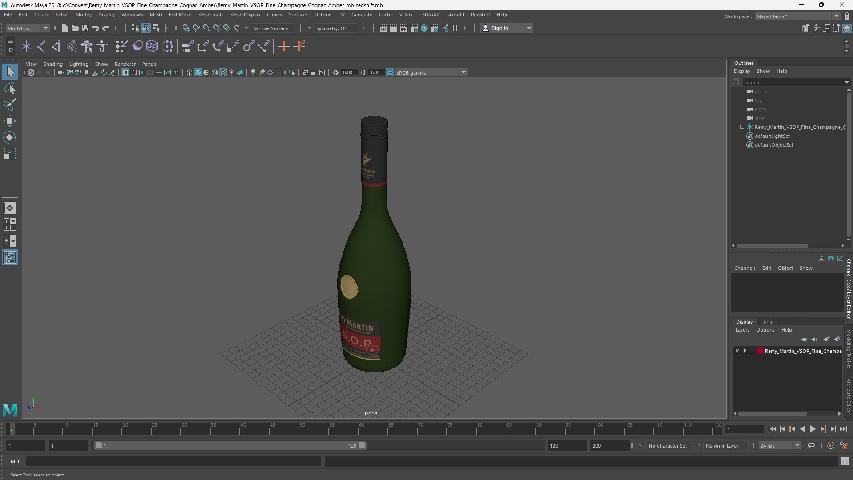The image size is (853, 480).
Task: Switch to four view layout
Action: 10,224
